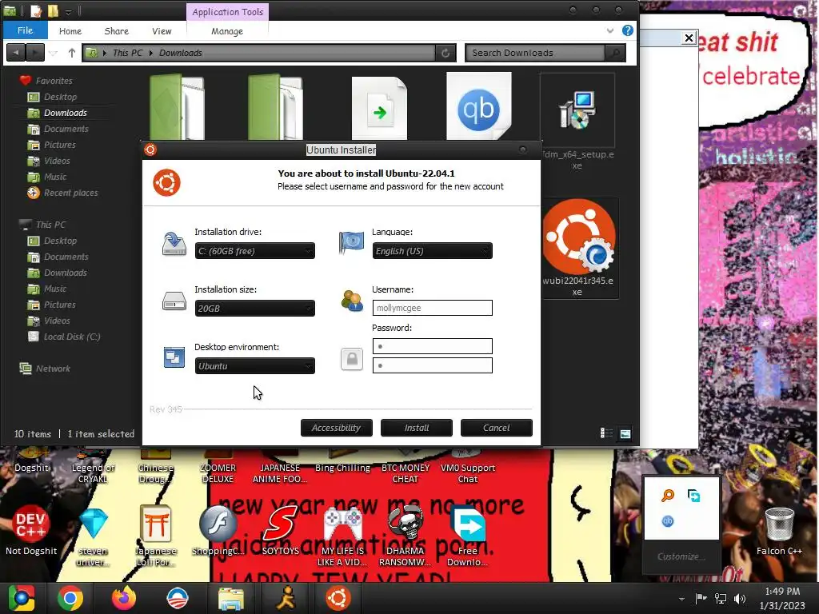Open Explorer help question mark
This screenshot has height=614, width=819.
[x=627, y=30]
